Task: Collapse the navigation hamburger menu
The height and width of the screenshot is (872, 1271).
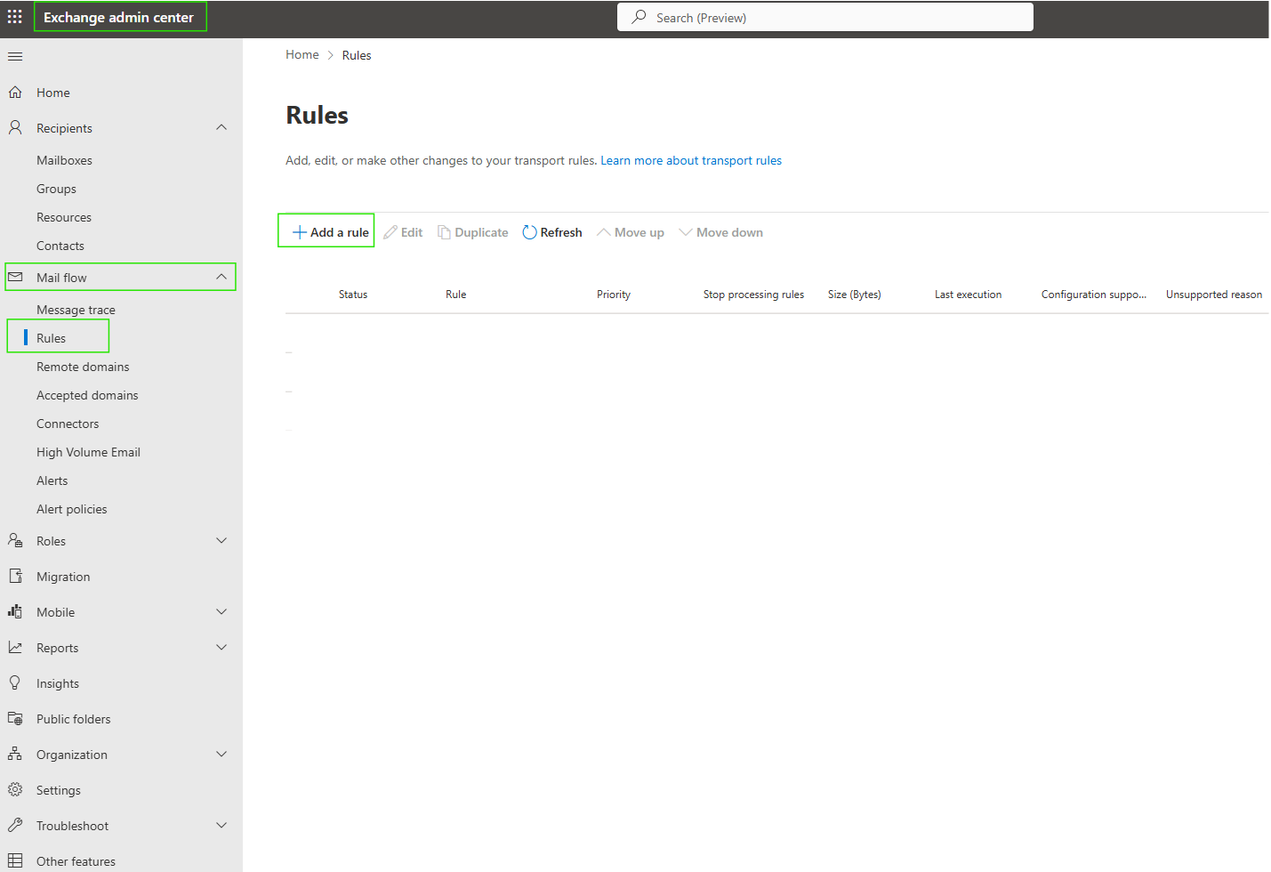Action: 15,57
